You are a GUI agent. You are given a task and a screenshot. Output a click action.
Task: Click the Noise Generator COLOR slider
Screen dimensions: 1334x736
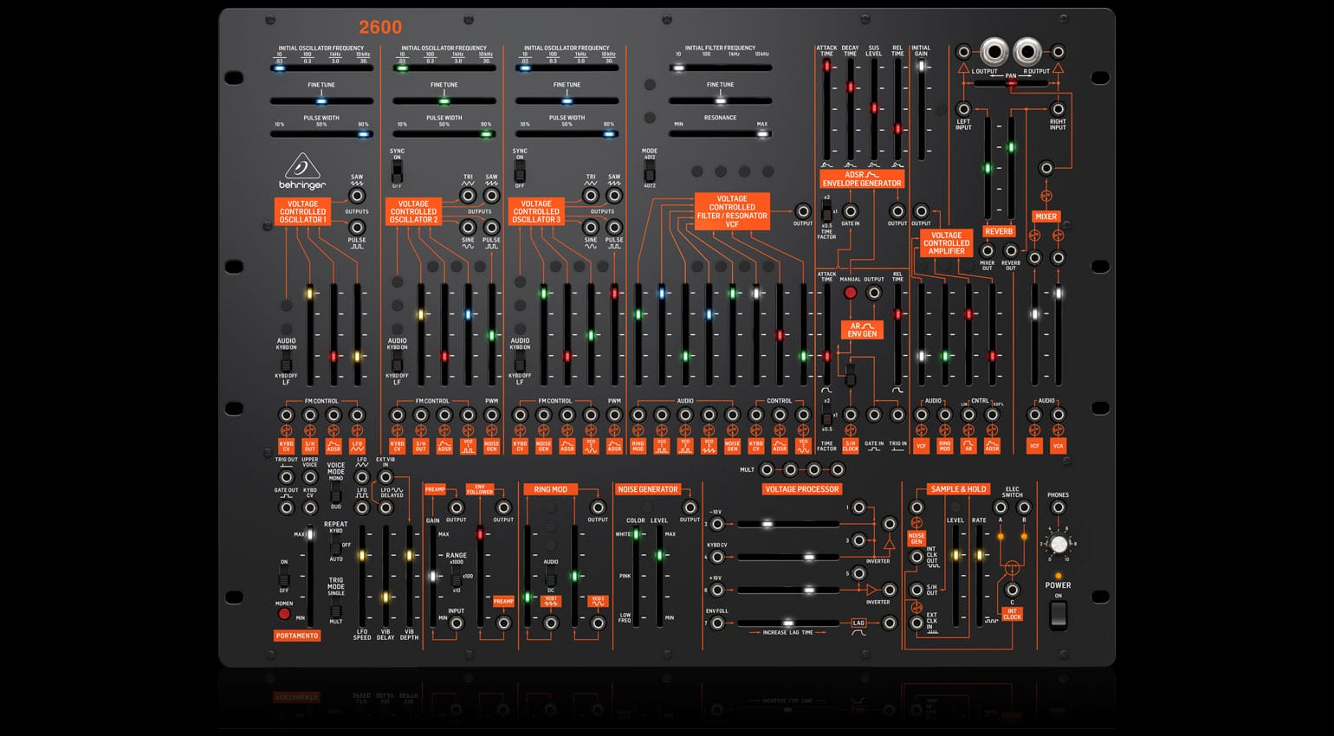[636, 576]
